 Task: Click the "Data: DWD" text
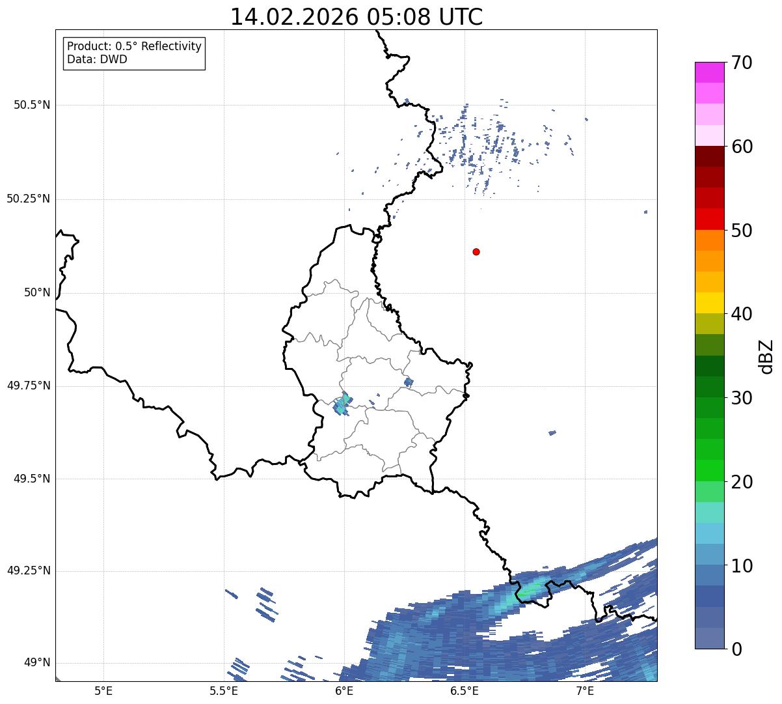pyautogui.click(x=97, y=59)
